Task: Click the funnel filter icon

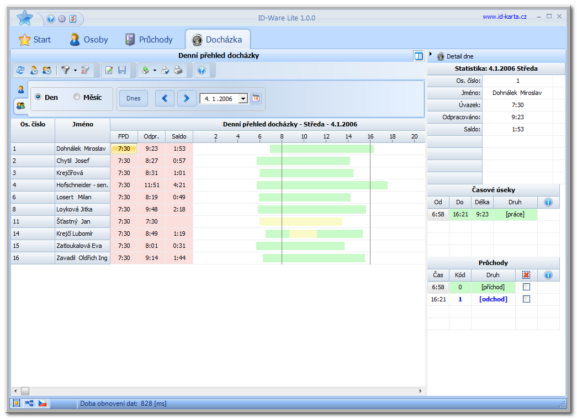Action: (65, 70)
